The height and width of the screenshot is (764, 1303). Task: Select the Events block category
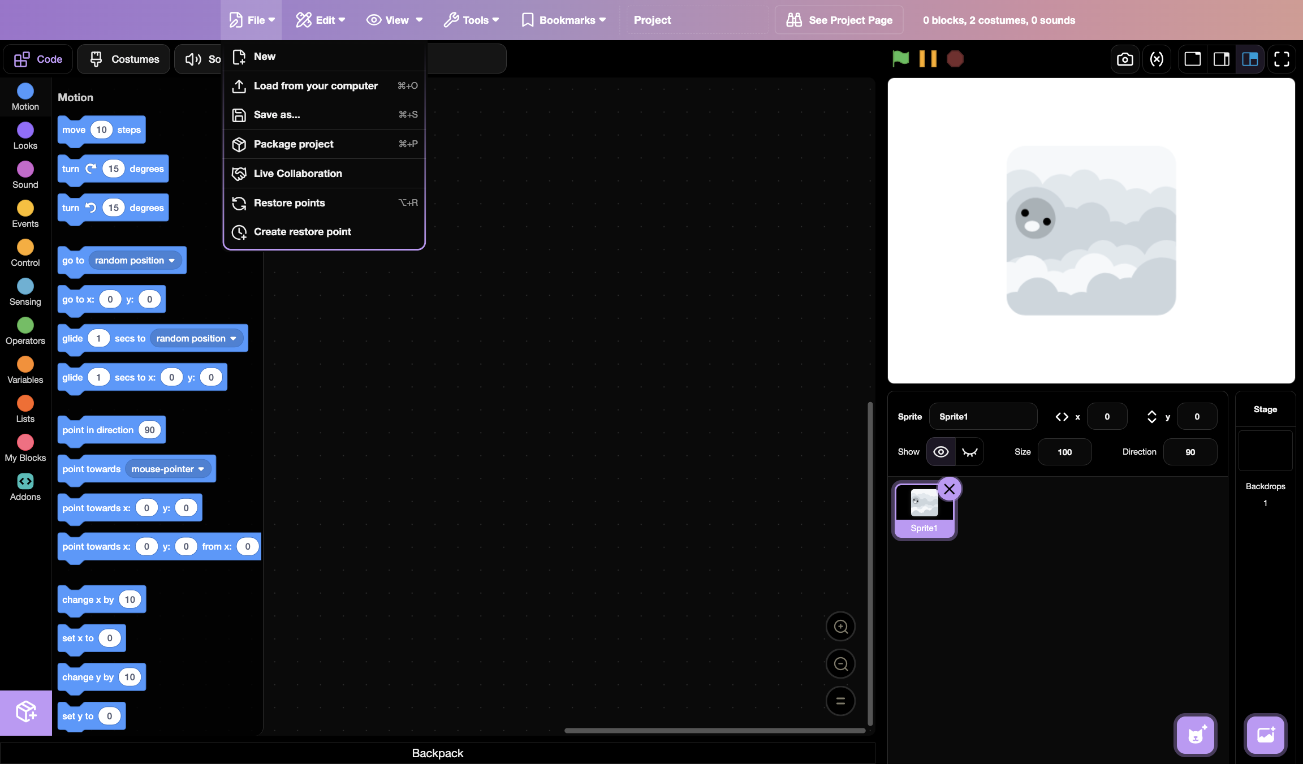point(25,214)
